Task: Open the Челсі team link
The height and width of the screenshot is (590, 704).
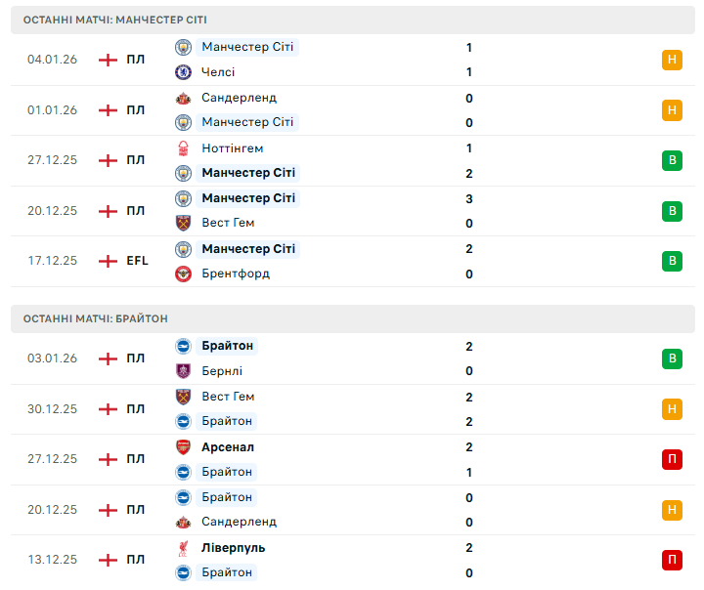Action: (x=218, y=72)
